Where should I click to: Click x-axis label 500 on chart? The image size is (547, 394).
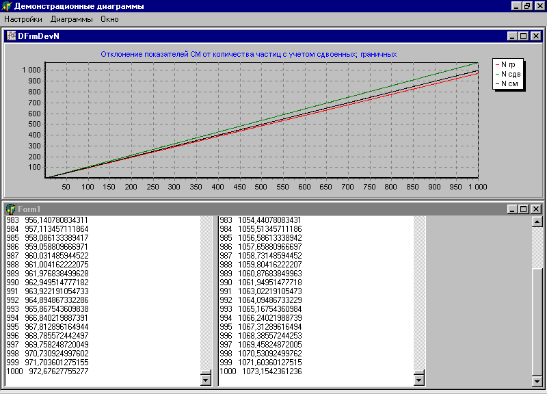261,187
